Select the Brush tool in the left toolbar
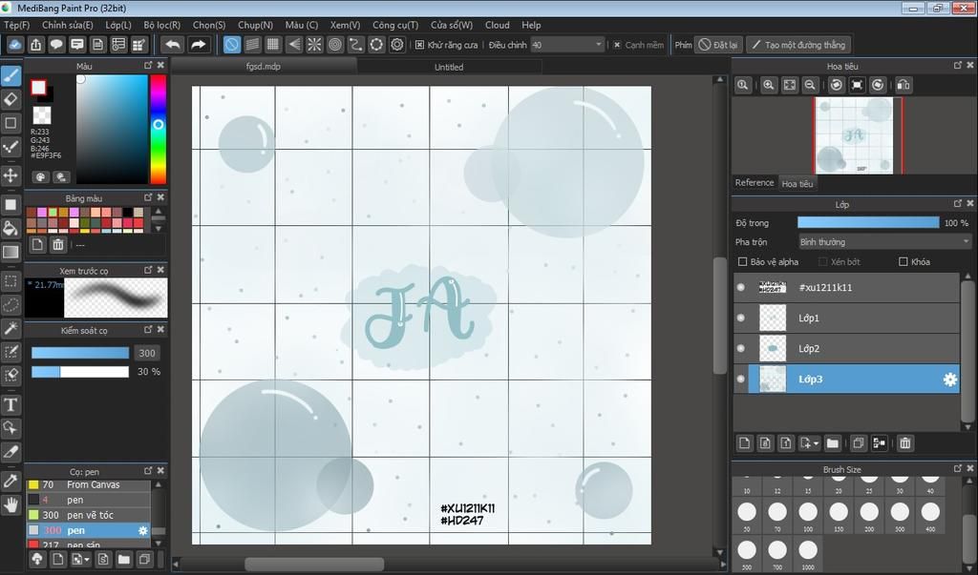Viewport: 978px width, 575px height. [x=11, y=76]
